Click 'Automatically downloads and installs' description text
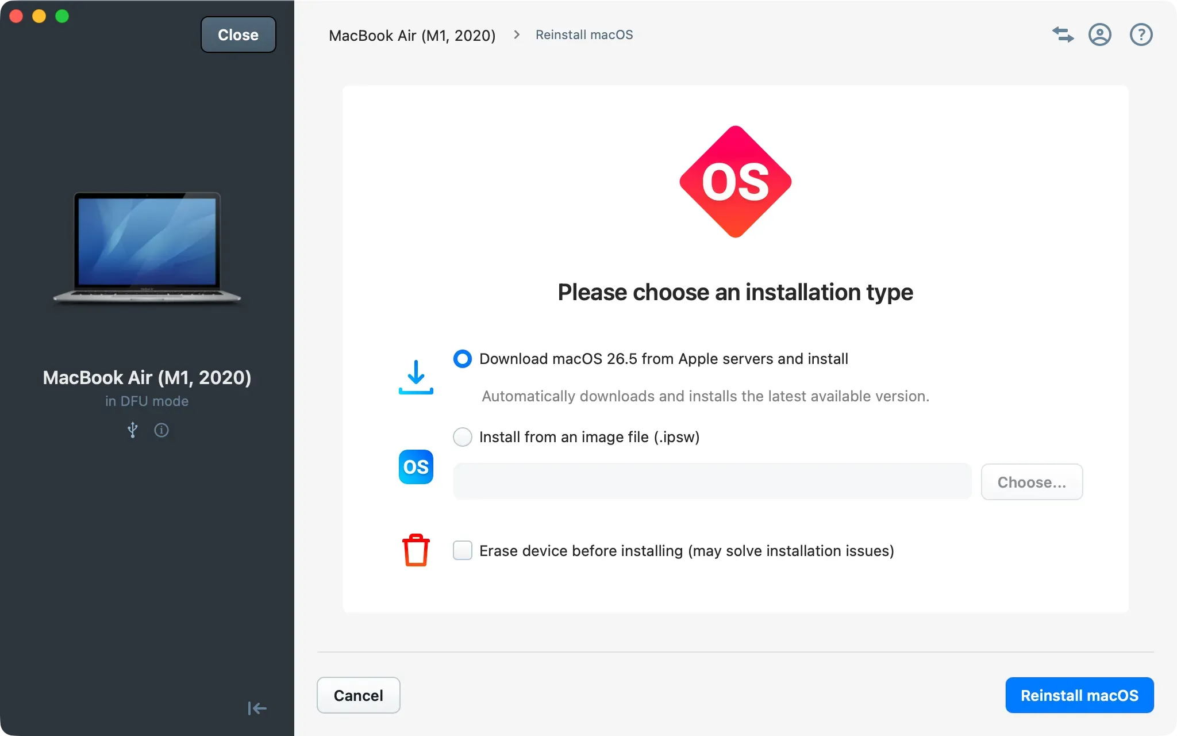Image resolution: width=1177 pixels, height=736 pixels. [706, 396]
